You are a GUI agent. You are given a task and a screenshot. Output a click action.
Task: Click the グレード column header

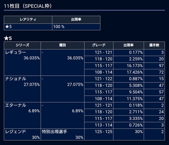(99, 45)
